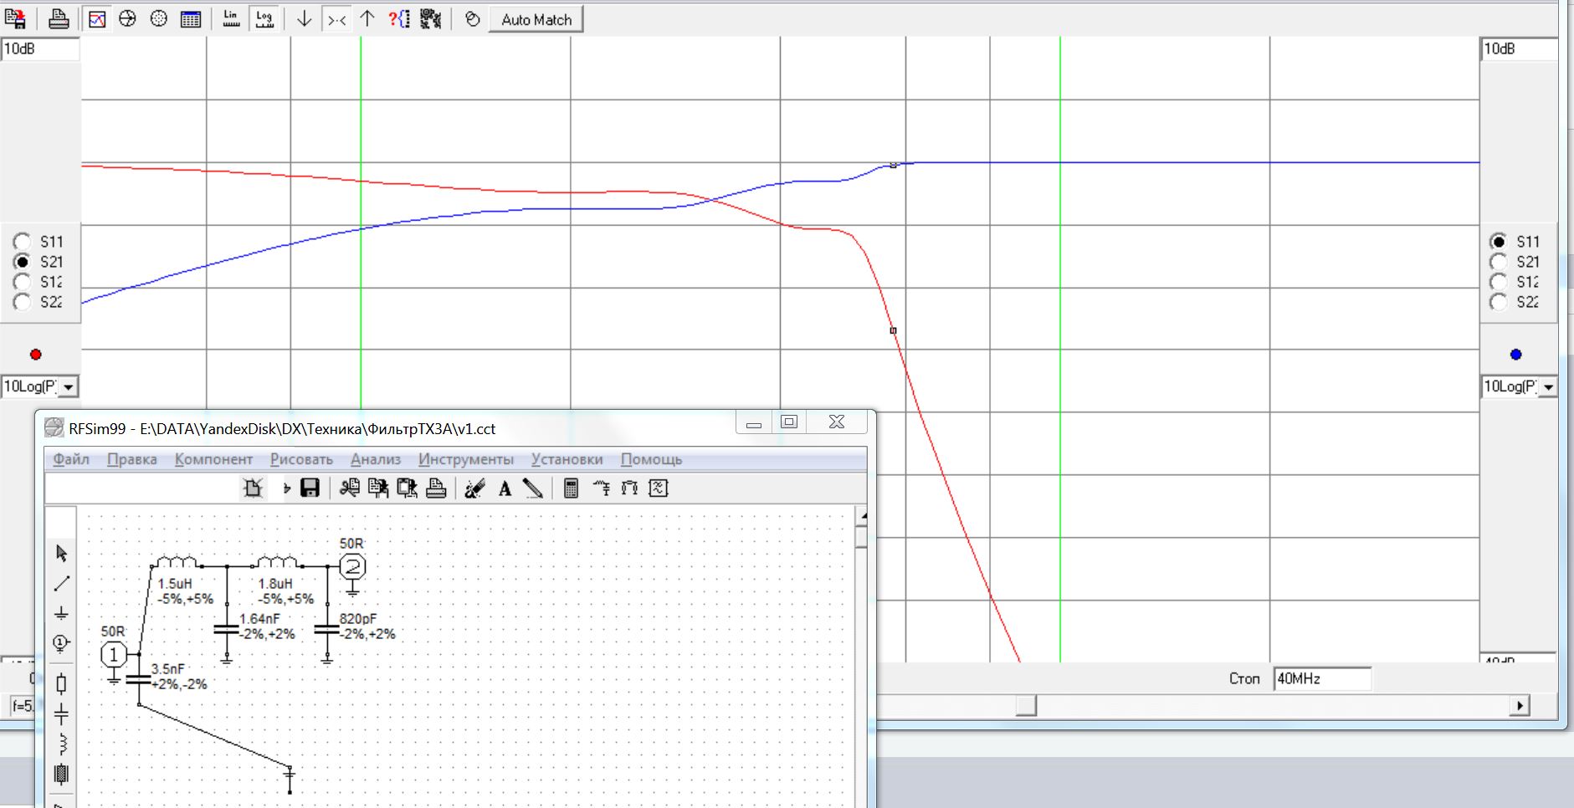Click the right 10dB scale field
Image resolution: width=1574 pixels, height=808 pixels.
(x=1519, y=49)
